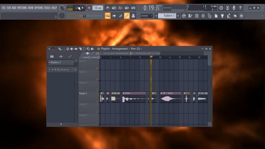
Task: Toggle the multilink to controllers icon
Action: point(127,16)
